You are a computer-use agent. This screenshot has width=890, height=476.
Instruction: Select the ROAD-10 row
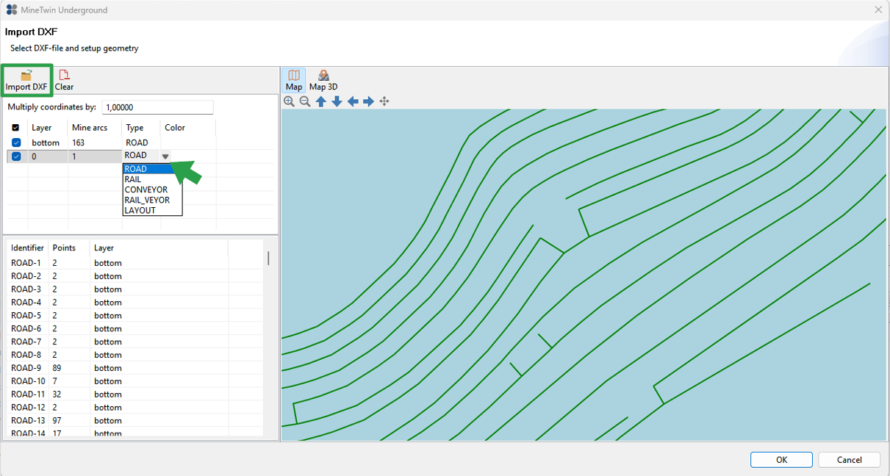[x=135, y=381]
